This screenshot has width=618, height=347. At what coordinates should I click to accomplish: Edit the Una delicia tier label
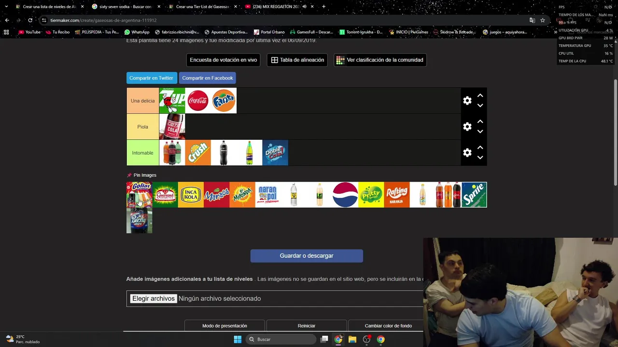[142, 101]
